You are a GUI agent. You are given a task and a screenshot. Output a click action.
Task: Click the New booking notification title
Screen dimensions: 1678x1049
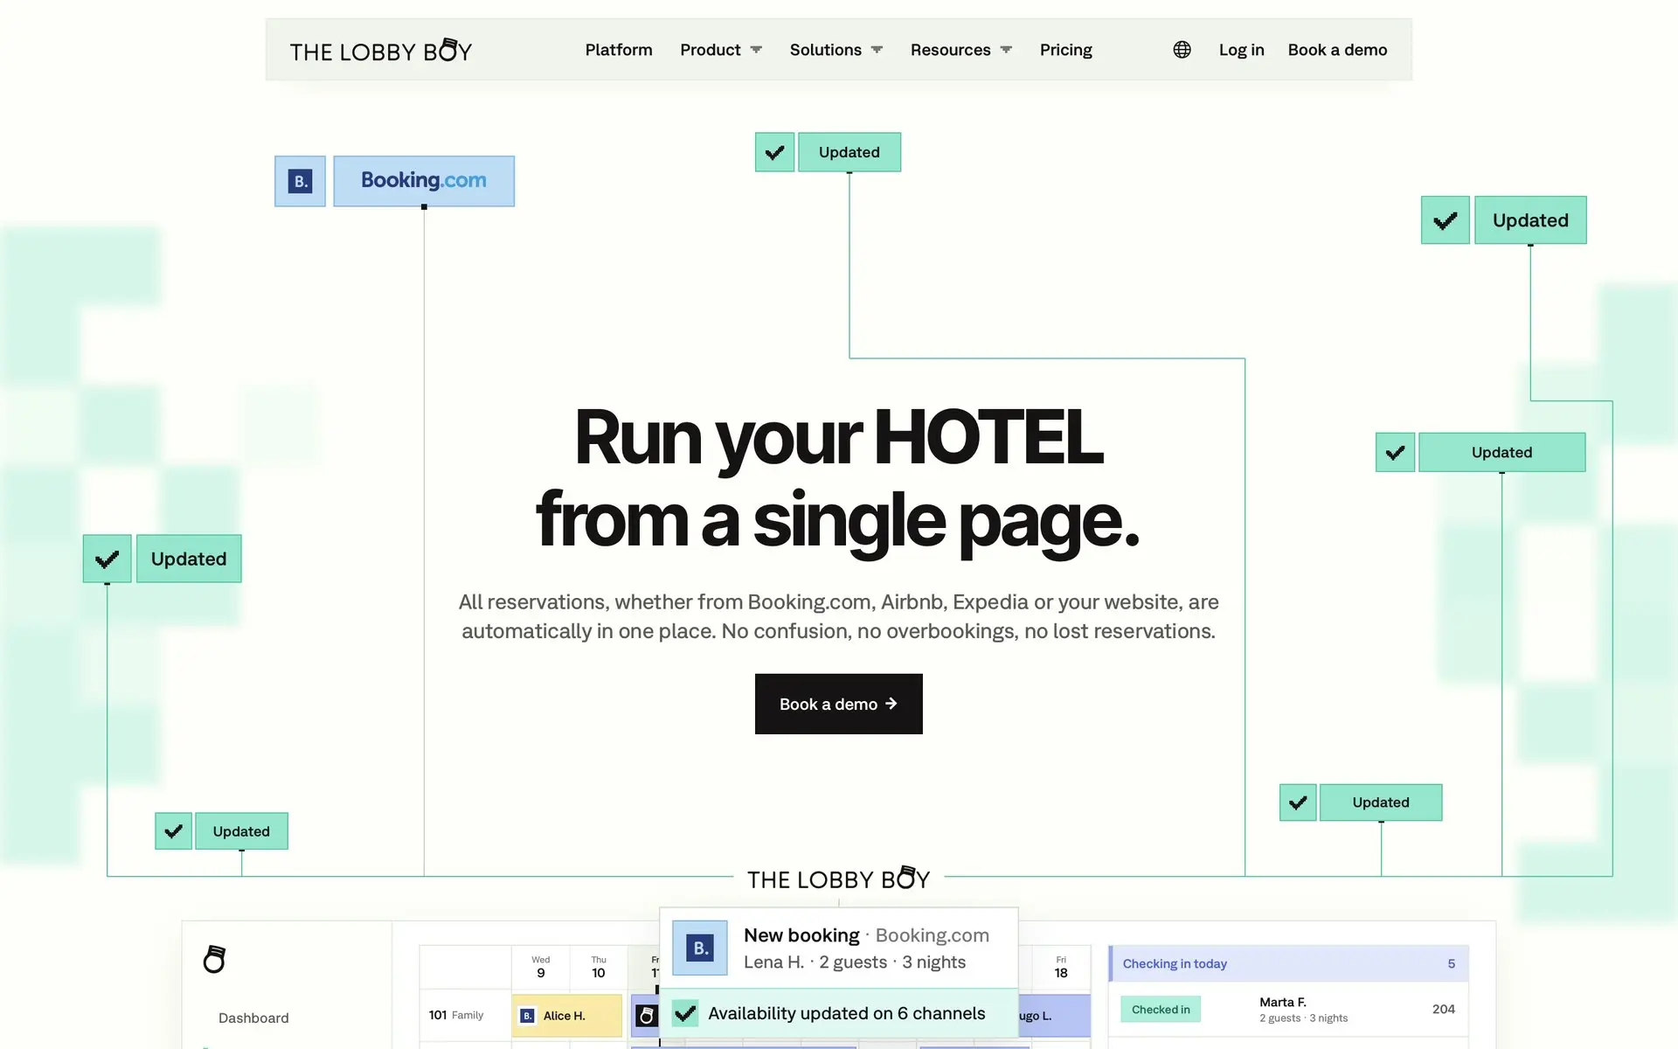[x=801, y=935]
